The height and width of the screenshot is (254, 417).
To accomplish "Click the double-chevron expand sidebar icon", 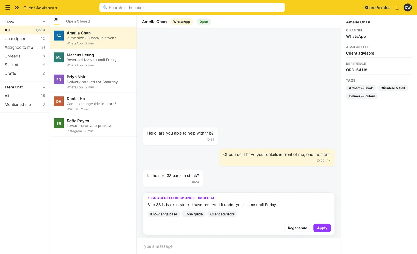I will click(17, 8).
